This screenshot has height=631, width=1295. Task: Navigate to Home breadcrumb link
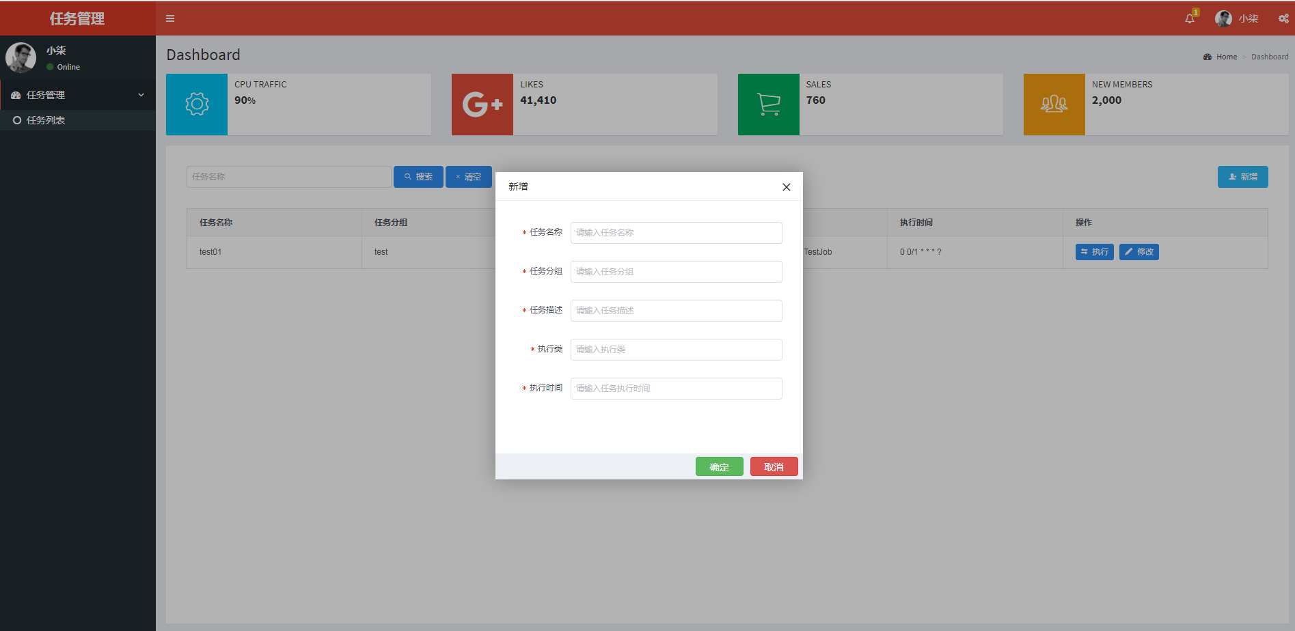(1226, 57)
